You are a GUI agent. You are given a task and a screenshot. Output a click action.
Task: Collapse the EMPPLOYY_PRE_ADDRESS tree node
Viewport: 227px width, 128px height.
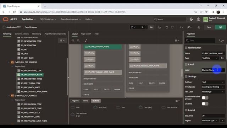tap(9, 62)
